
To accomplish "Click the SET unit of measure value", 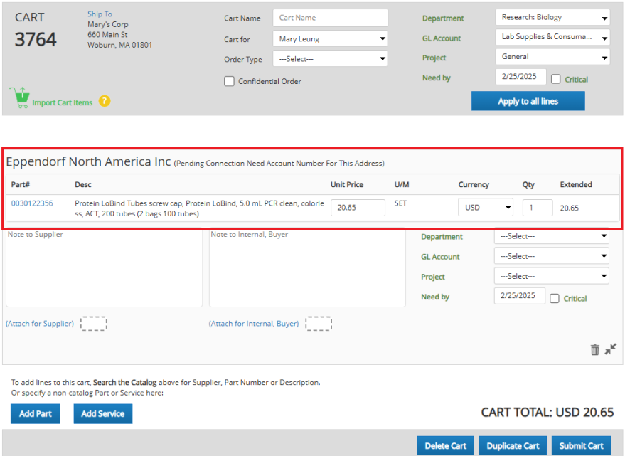I will [x=400, y=203].
